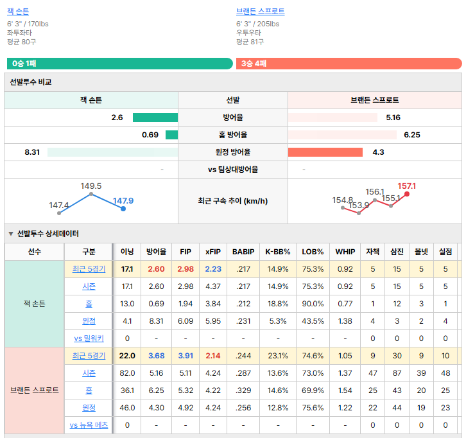Open 잭 손튼's 최근 5경기 link
The image size is (466, 438).
(89, 269)
